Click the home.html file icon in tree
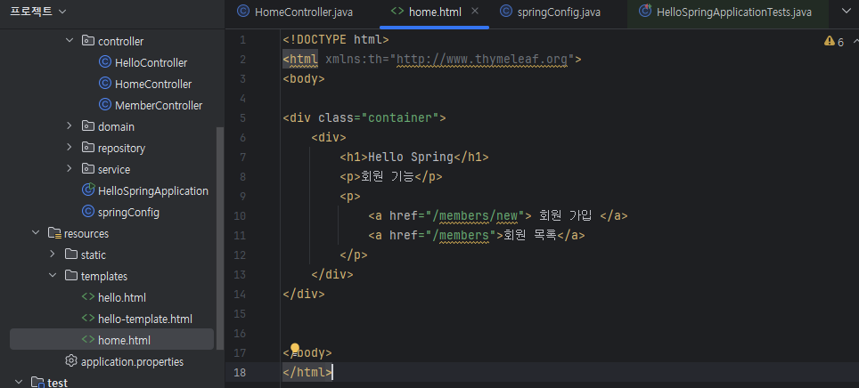 click(x=87, y=340)
